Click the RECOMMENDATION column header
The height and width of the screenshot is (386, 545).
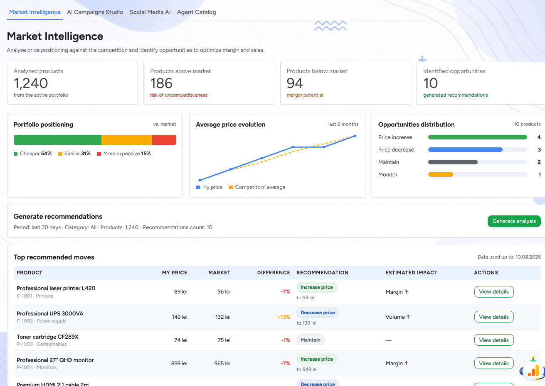(x=323, y=273)
